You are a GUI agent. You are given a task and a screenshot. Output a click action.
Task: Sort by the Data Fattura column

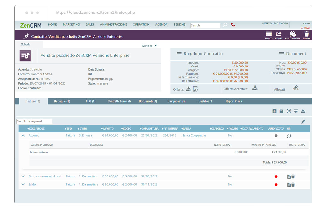click(x=149, y=129)
